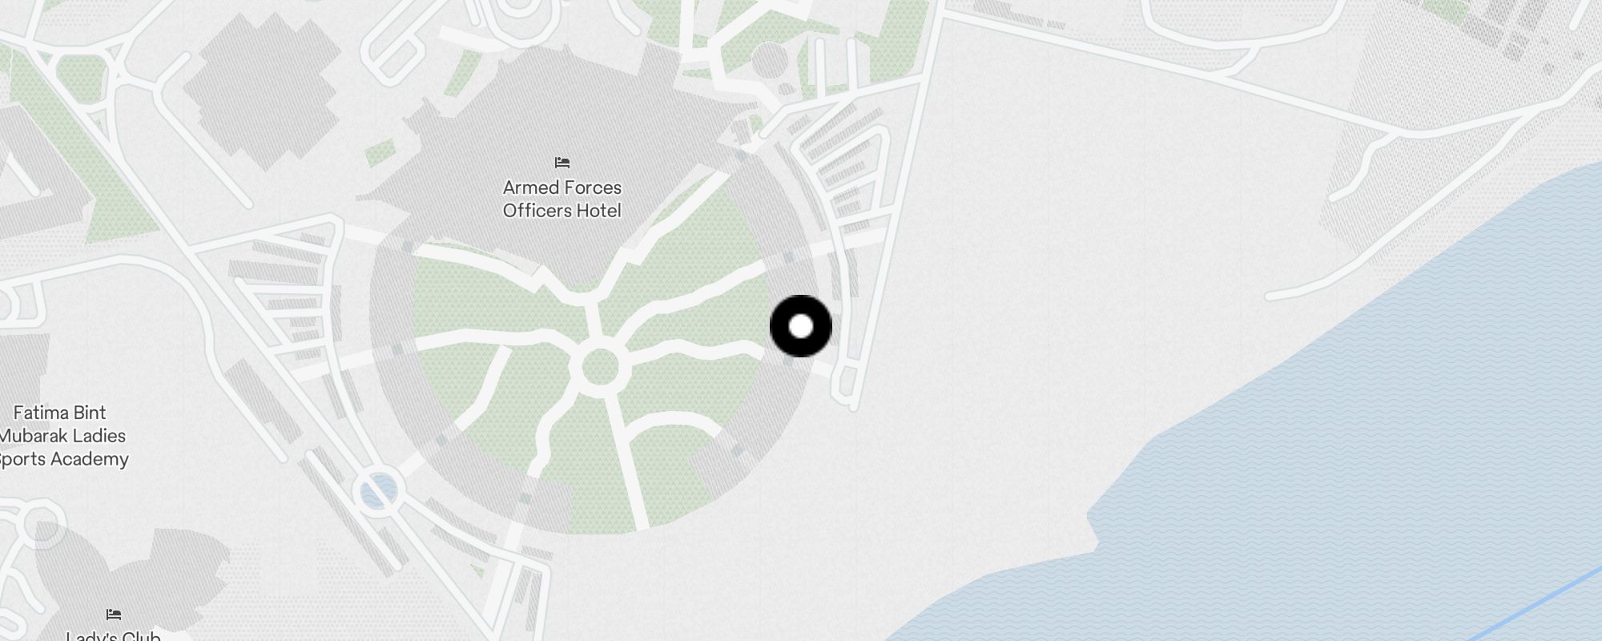Open the Lady's Club label

coord(113,636)
